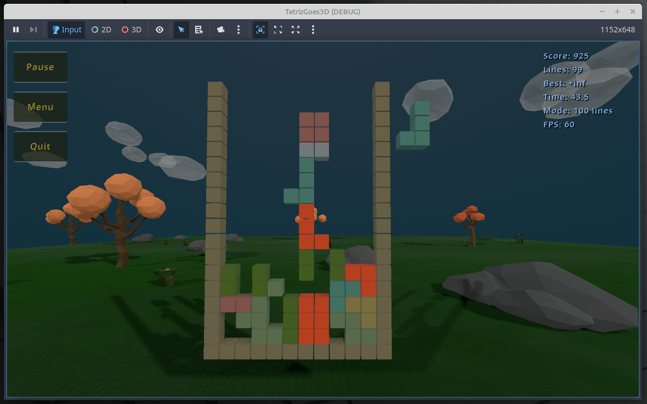This screenshot has height=404, width=647.
Task: Click the keep aspect fit icon
Action: (x=278, y=30)
